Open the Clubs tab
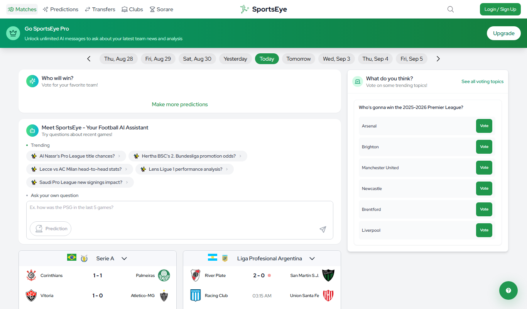The height and width of the screenshot is (309, 527). pyautogui.click(x=132, y=9)
